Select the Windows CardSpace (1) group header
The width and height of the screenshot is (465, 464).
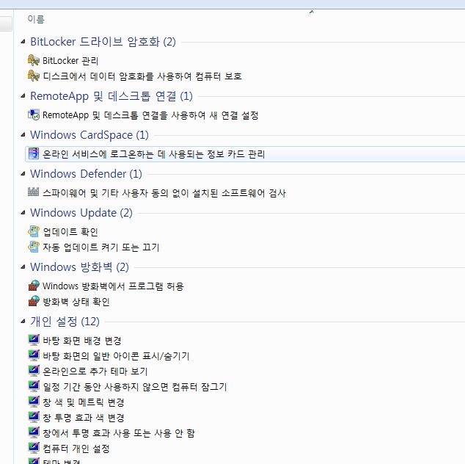pos(89,135)
